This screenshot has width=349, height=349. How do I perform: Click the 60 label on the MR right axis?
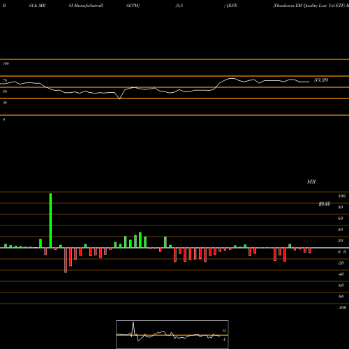click(x=341, y=218)
